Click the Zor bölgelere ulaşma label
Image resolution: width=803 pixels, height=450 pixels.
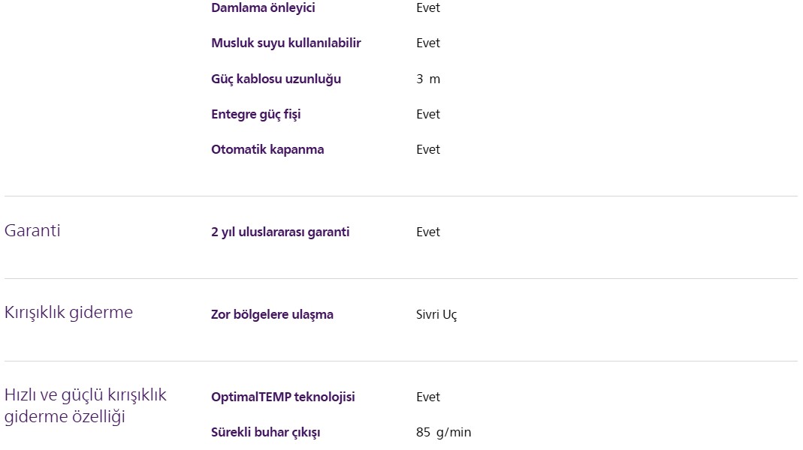point(272,314)
